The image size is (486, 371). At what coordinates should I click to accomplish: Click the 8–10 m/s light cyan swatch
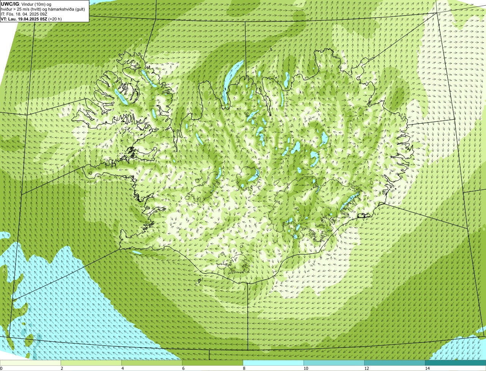[273, 363]
